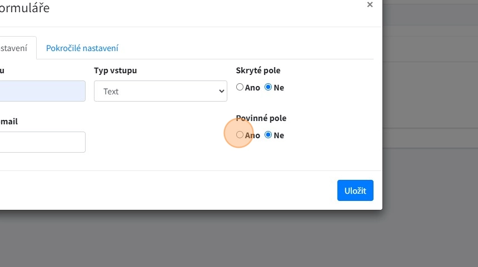
Task: Focus the light-blue highlighted text input
Action: [42, 91]
